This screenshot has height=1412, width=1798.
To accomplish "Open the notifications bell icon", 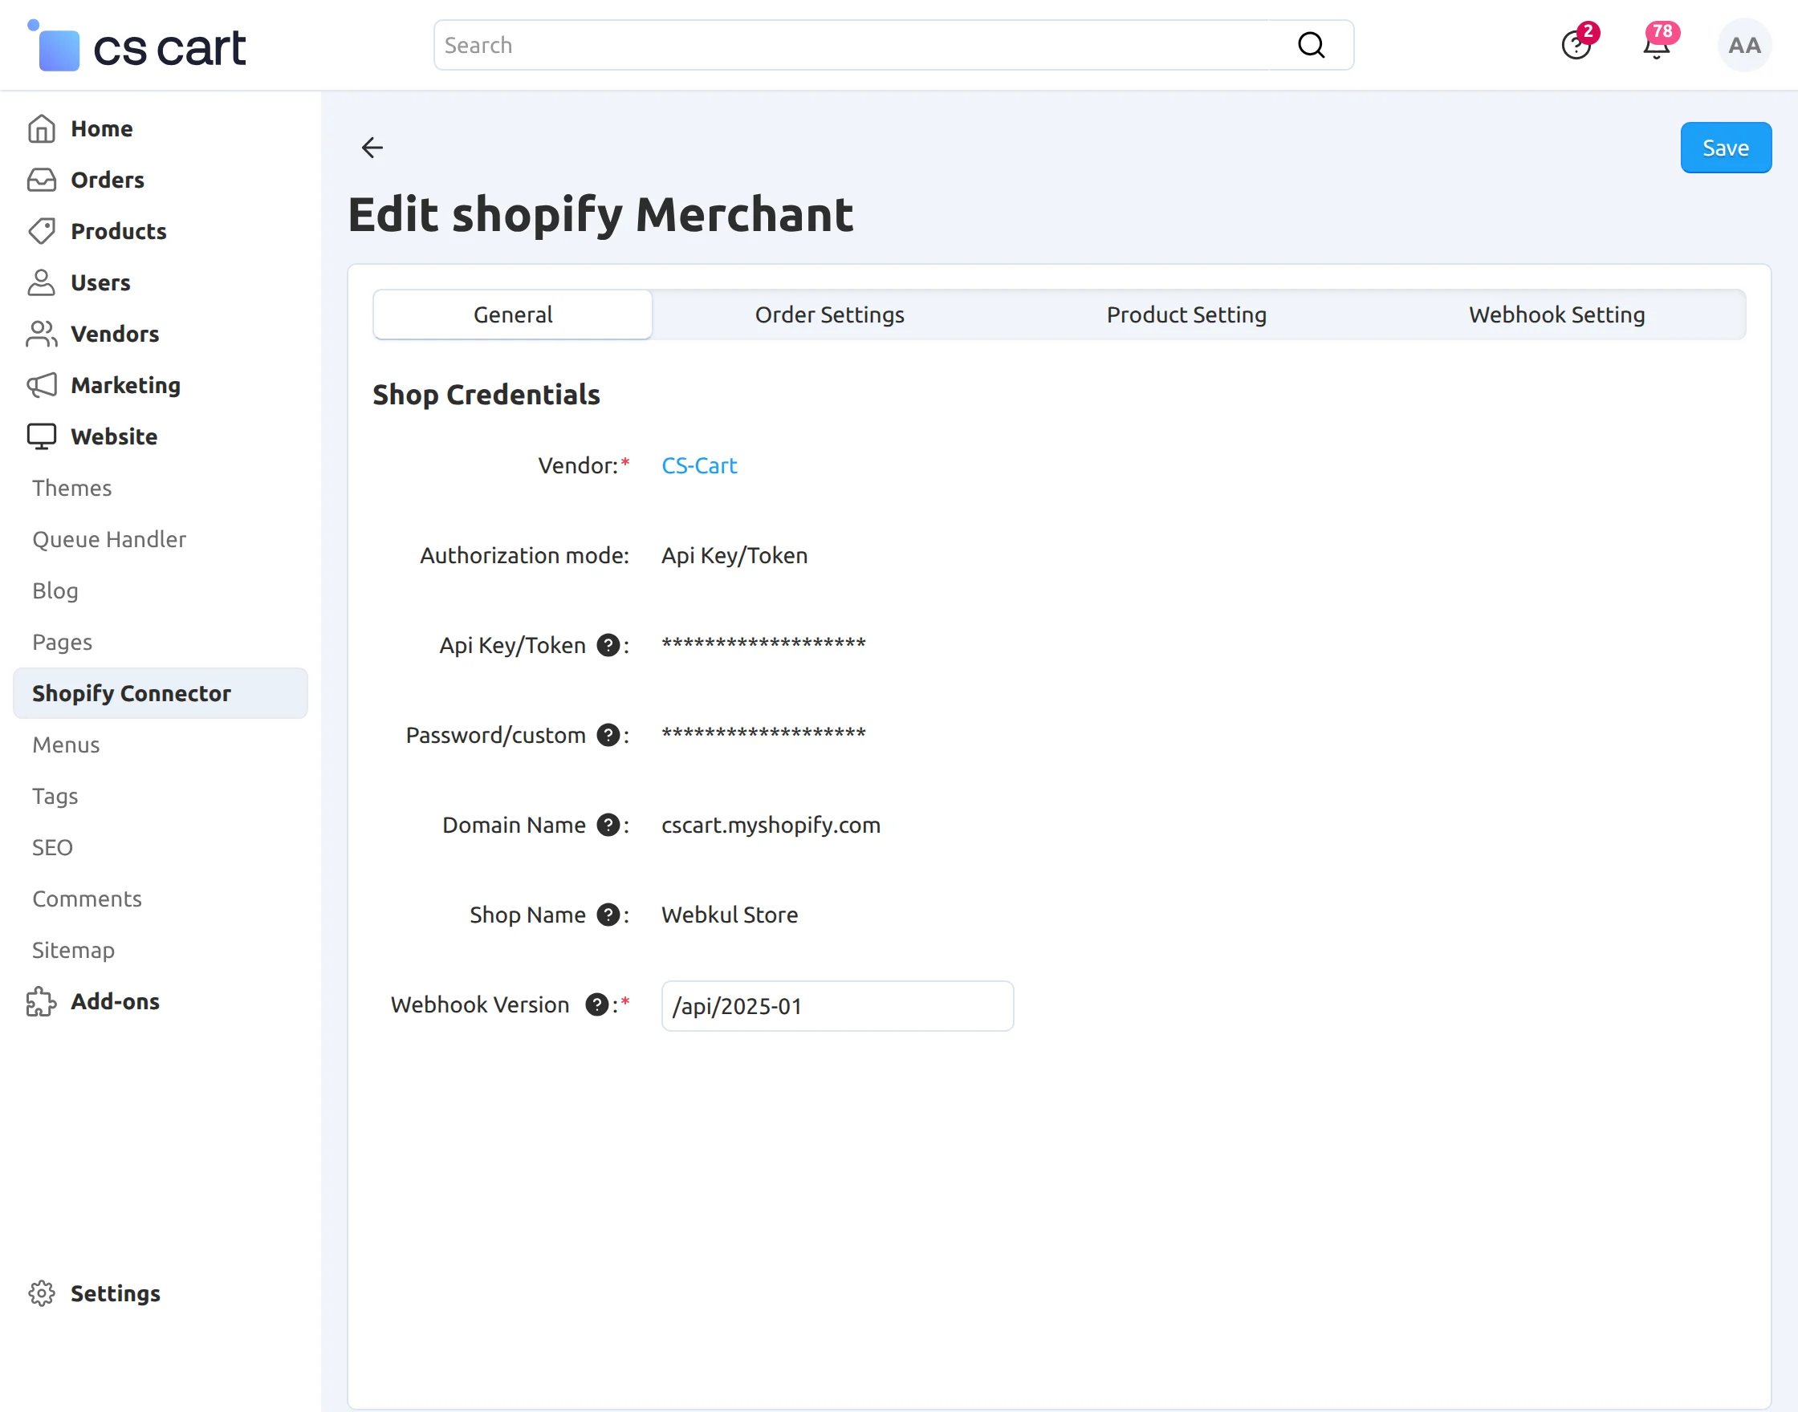I will 1656,47.
